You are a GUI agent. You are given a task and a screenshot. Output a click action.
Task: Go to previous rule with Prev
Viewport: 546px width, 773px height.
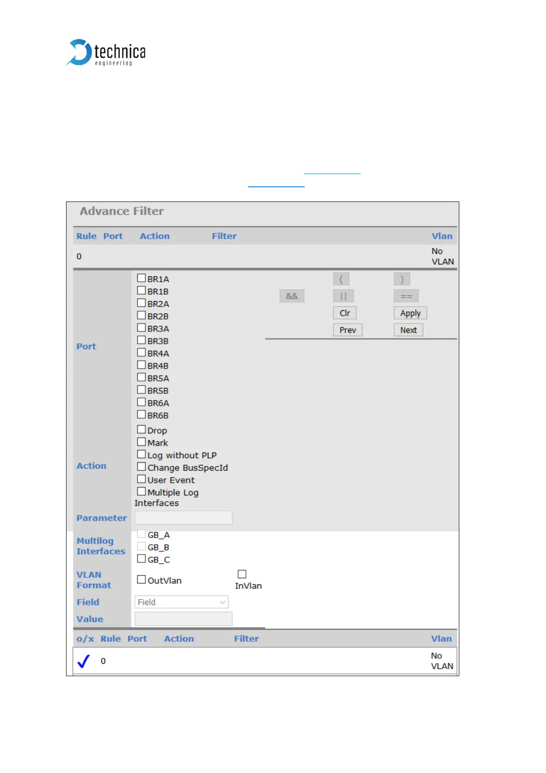tap(348, 330)
